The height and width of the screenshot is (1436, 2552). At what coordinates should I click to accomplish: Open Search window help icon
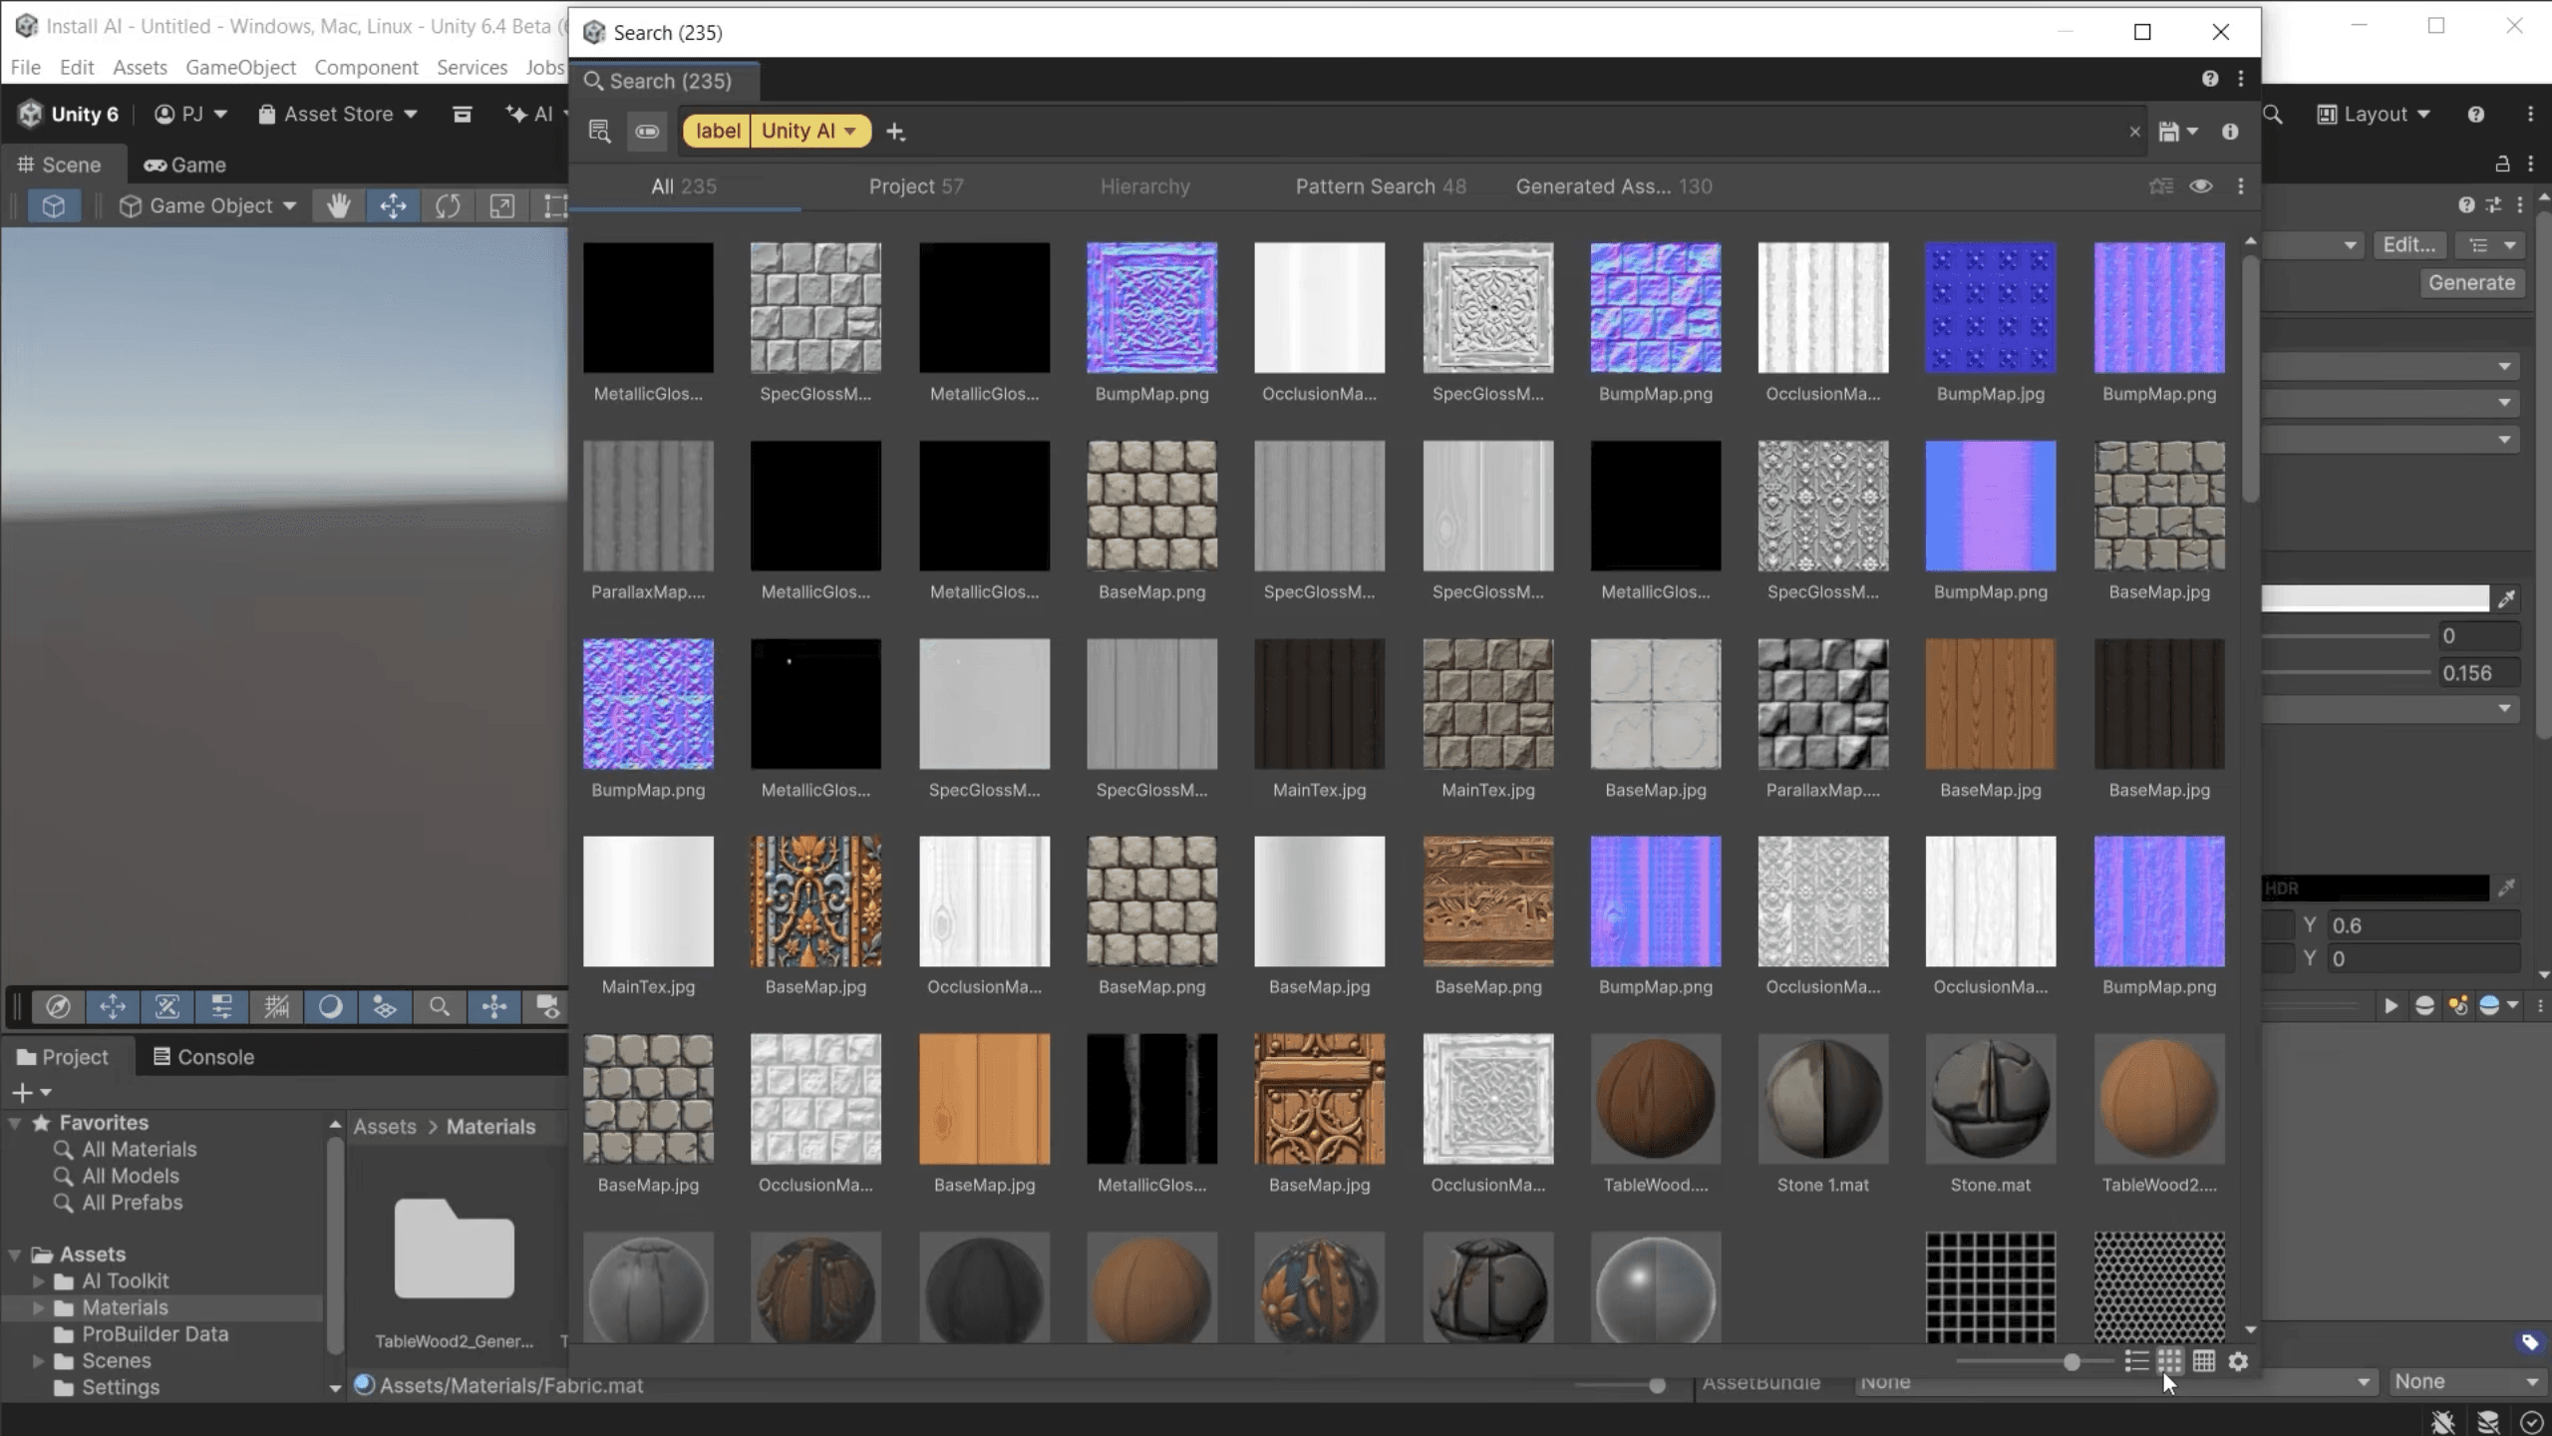[x=2210, y=79]
